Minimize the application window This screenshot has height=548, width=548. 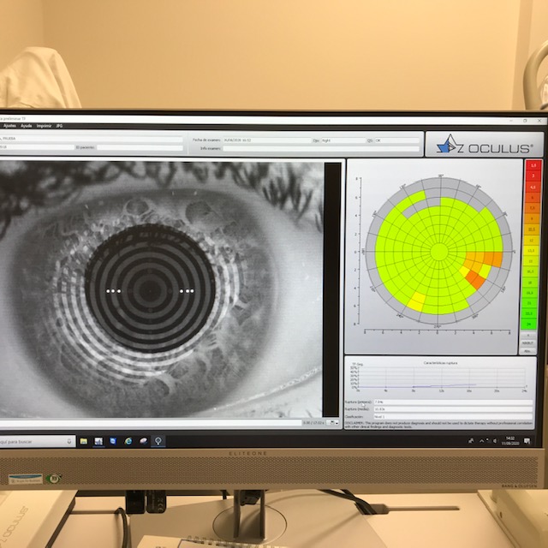[x=510, y=121]
